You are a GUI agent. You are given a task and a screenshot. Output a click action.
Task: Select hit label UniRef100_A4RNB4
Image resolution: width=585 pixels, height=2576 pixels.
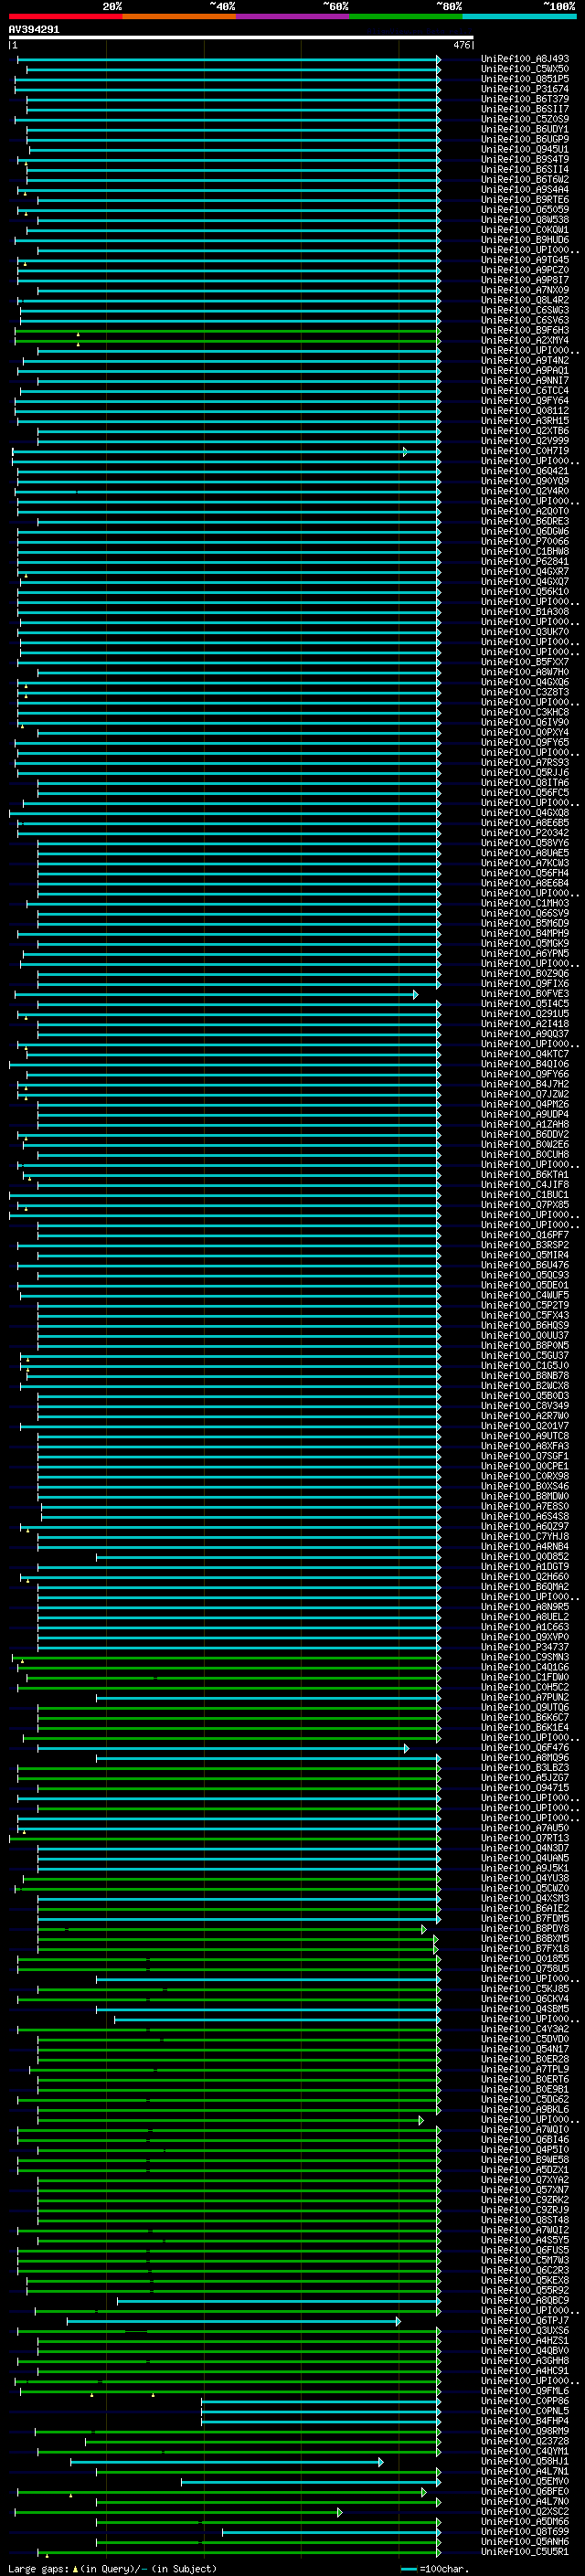point(525,1546)
